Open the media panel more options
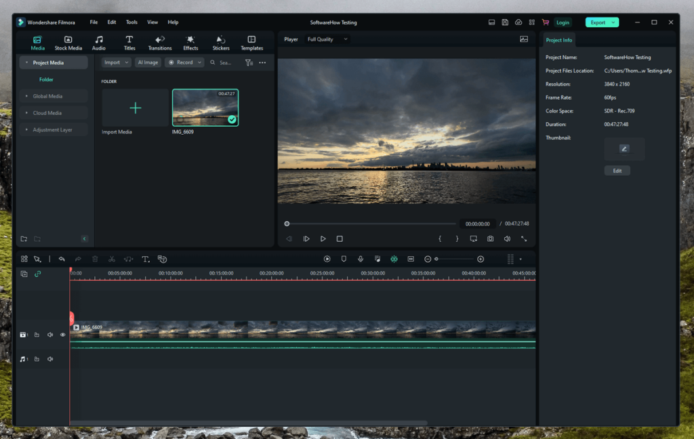Screen dimensions: 694x439 [x=262, y=62]
